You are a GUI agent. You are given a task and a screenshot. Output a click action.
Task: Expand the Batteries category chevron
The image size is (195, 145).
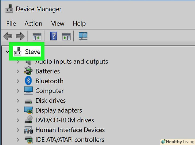point(18,71)
